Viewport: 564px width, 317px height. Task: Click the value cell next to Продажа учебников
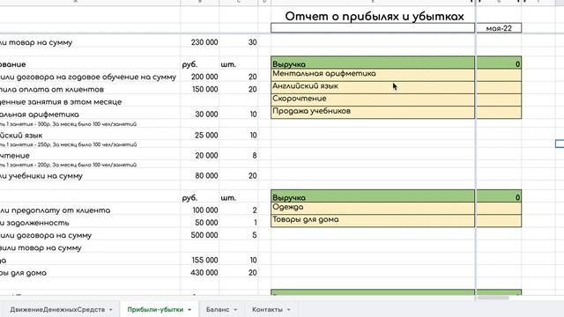click(499, 112)
